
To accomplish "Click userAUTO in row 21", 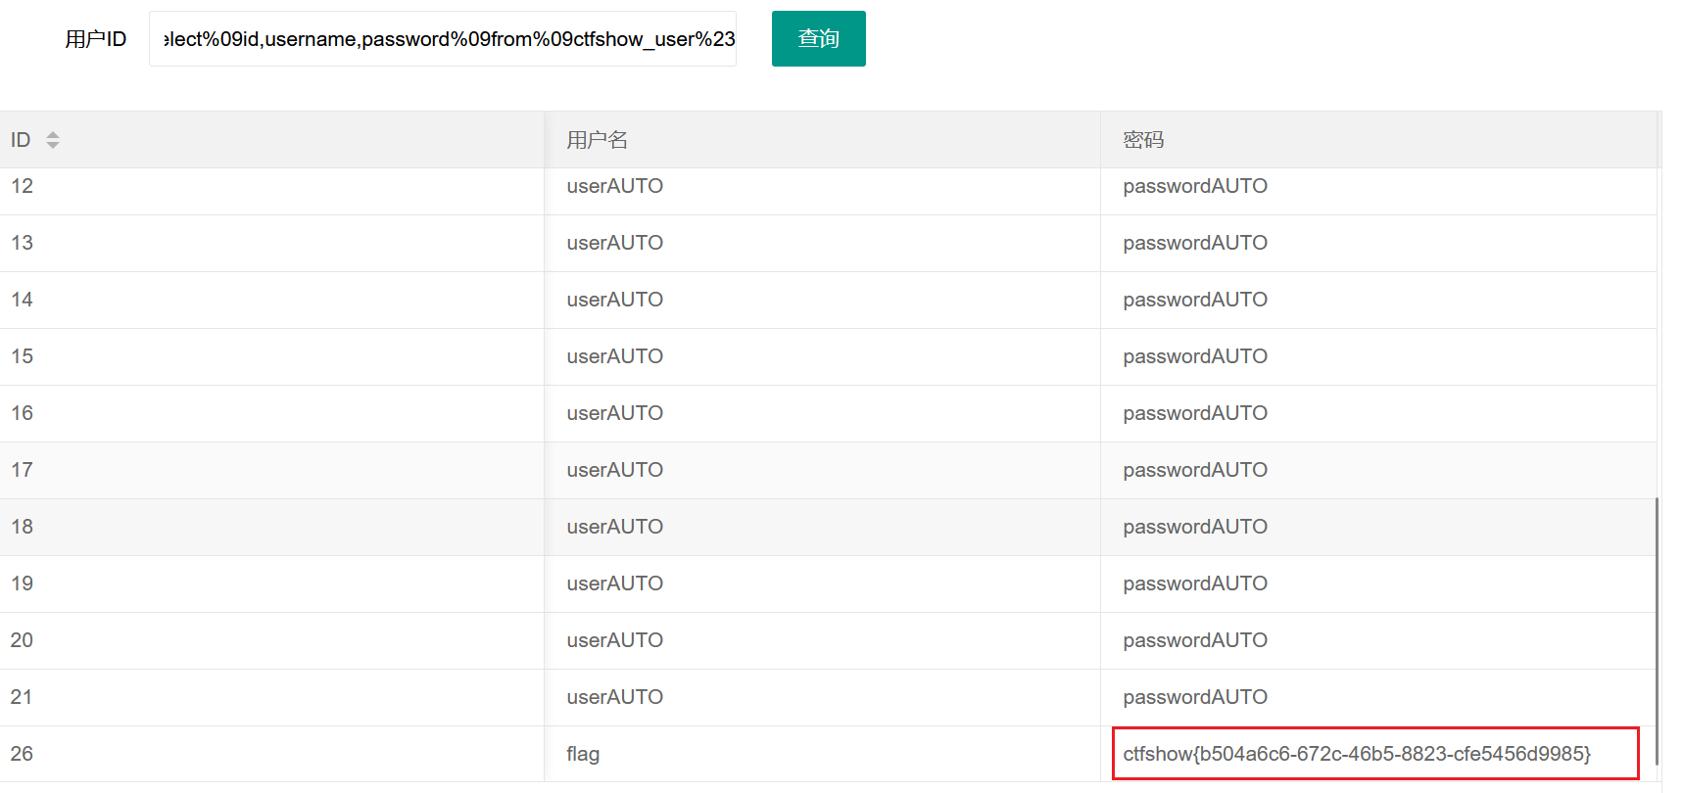I will pyautogui.click(x=614, y=697).
